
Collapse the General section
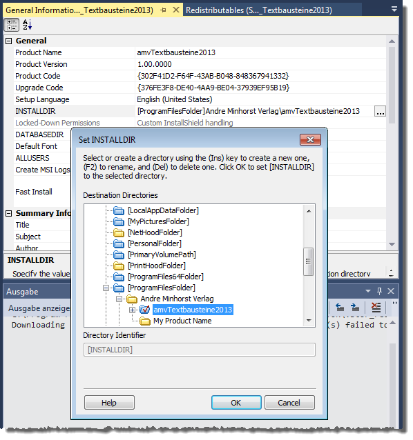pyautogui.click(x=9, y=41)
